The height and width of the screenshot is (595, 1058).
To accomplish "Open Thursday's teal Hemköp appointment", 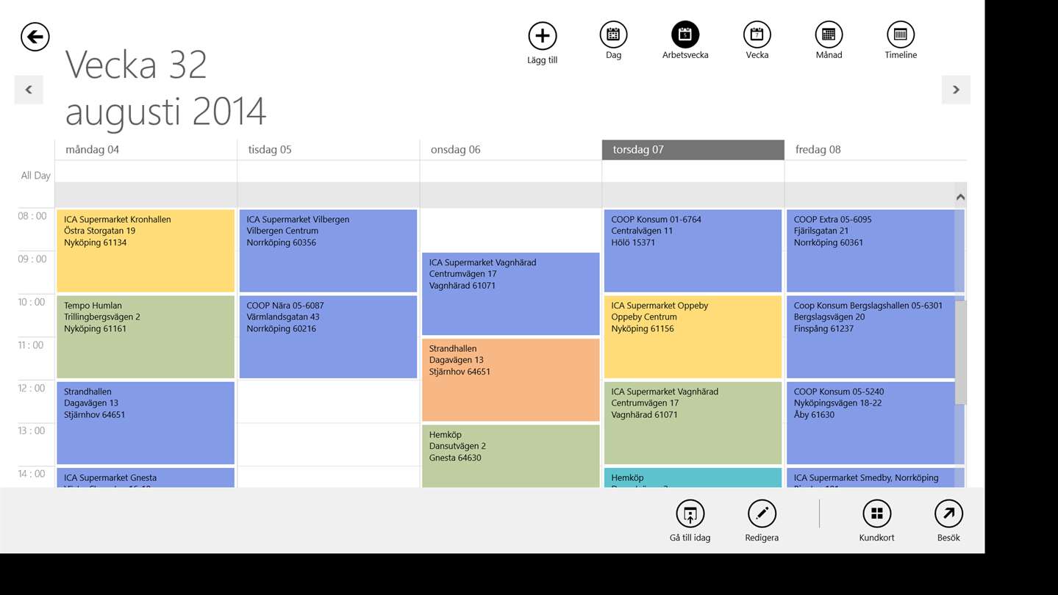I will coord(693,477).
